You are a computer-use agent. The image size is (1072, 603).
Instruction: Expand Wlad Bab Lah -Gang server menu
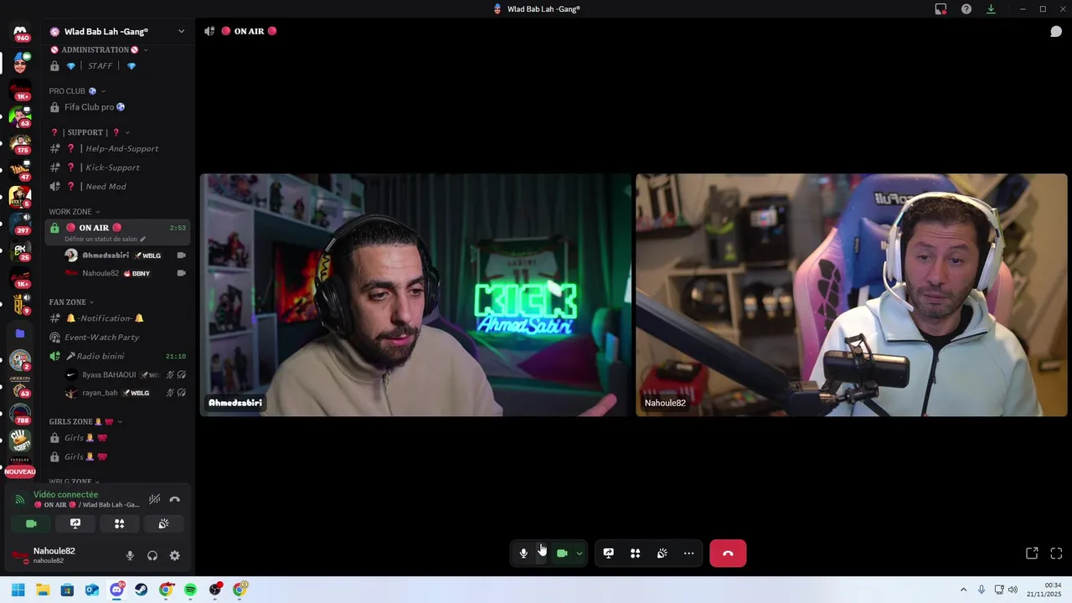click(117, 32)
